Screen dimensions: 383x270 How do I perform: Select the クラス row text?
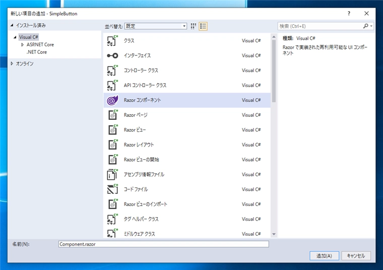click(x=129, y=41)
